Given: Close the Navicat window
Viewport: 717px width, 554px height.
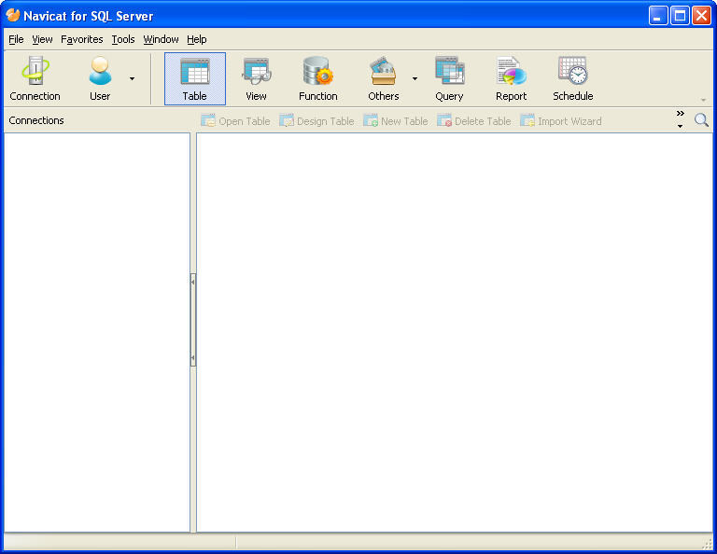Looking at the screenshot, I should [x=701, y=16].
